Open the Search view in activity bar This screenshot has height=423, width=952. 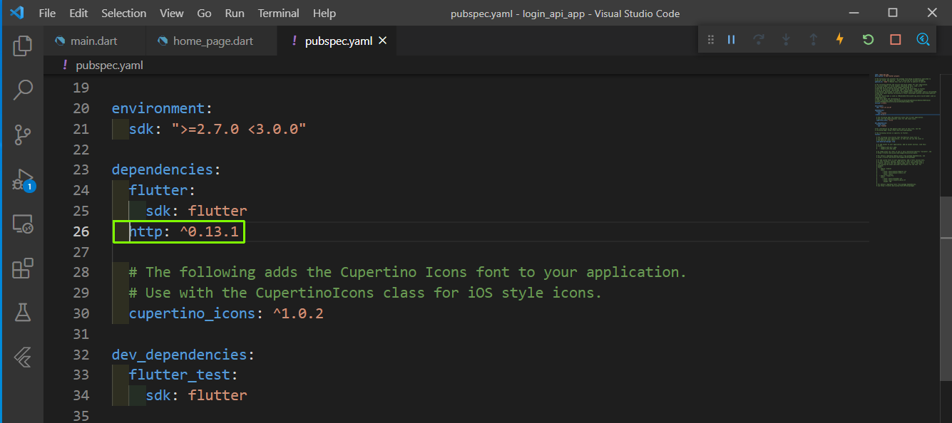(23, 90)
